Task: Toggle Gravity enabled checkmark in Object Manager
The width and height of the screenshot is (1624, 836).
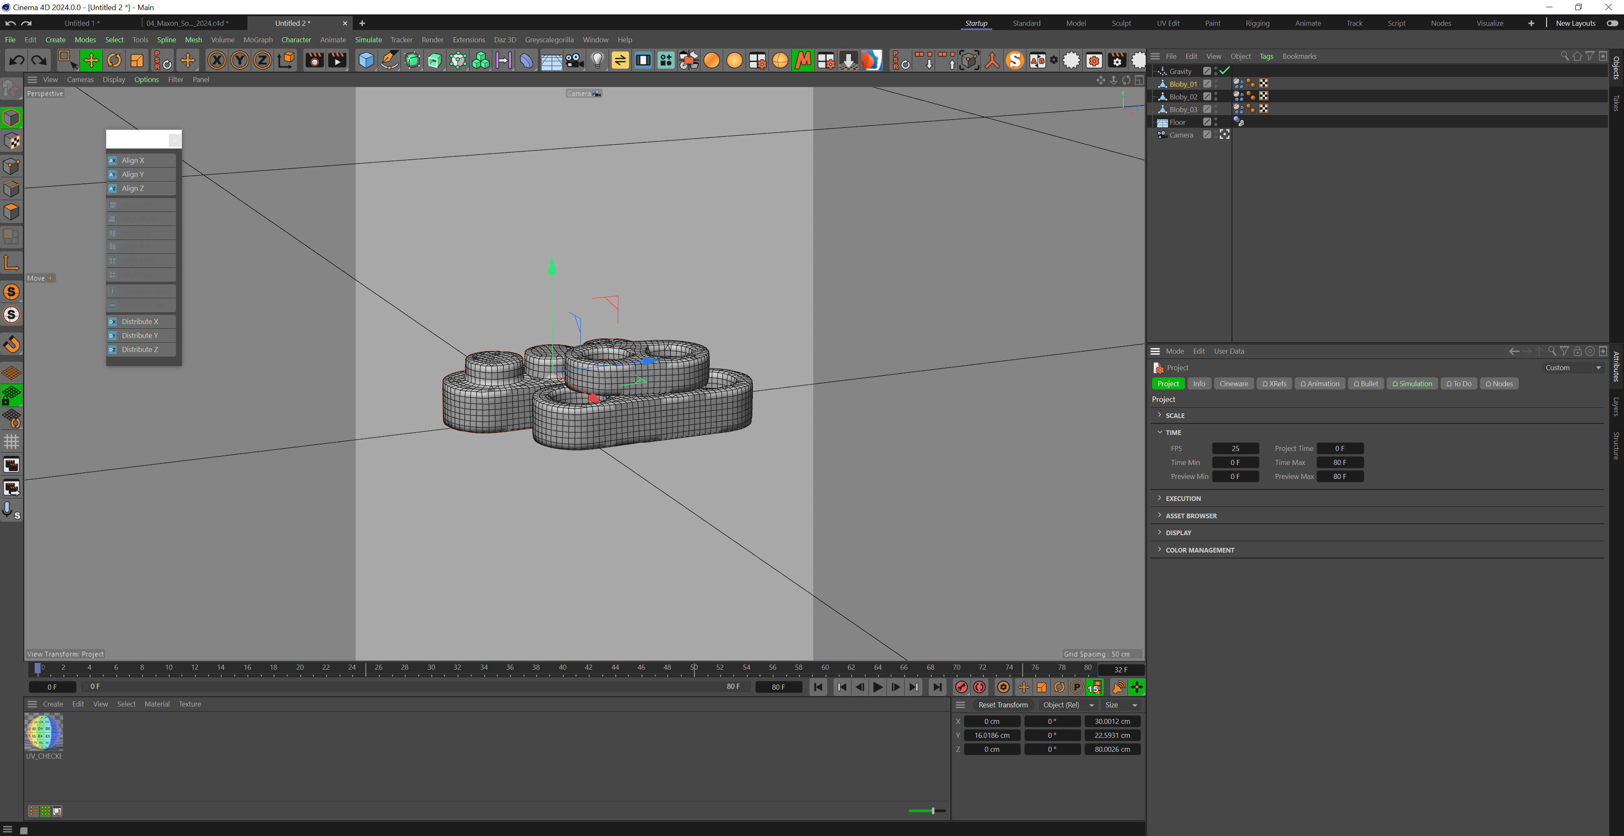Action: (x=1225, y=71)
